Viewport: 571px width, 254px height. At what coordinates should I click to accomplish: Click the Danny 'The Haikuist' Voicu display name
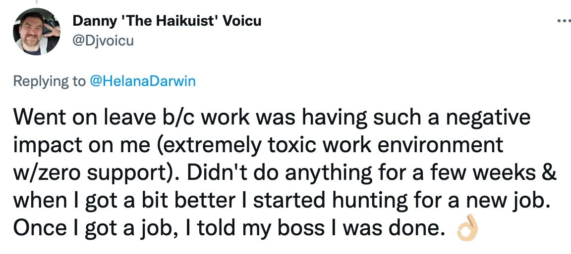pyautogui.click(x=167, y=21)
